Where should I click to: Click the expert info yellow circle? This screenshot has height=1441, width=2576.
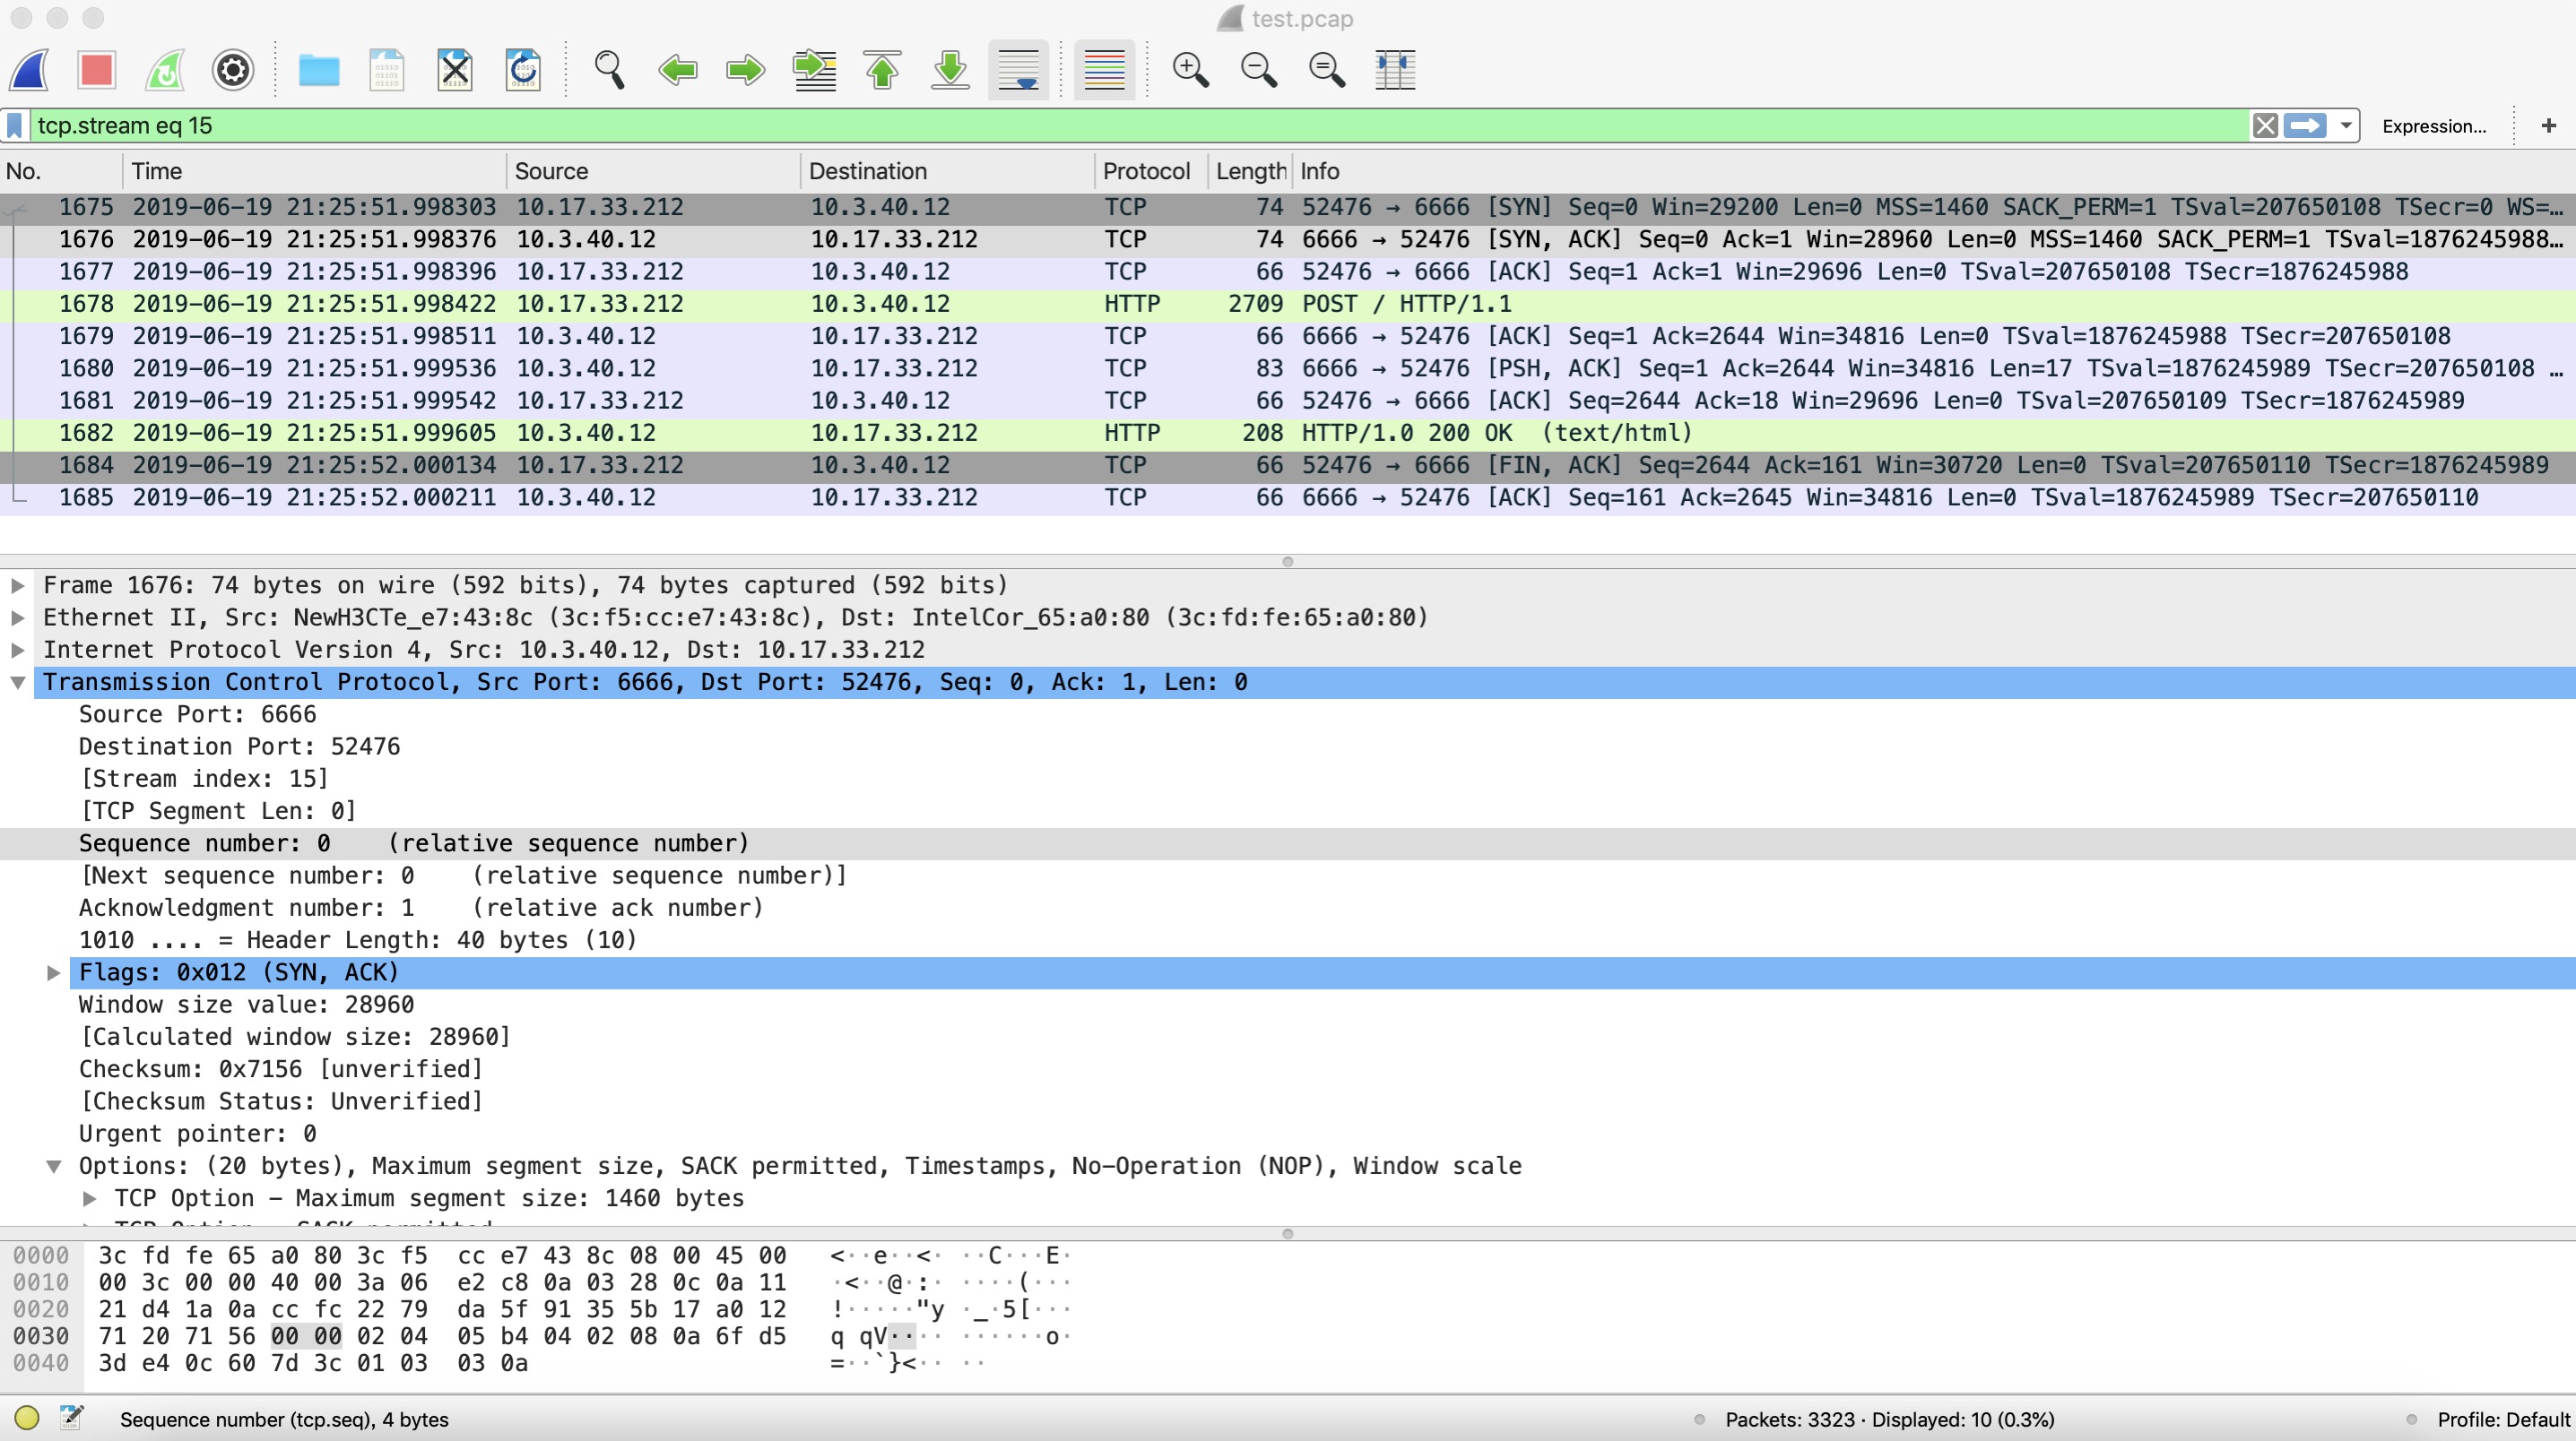27,1417
